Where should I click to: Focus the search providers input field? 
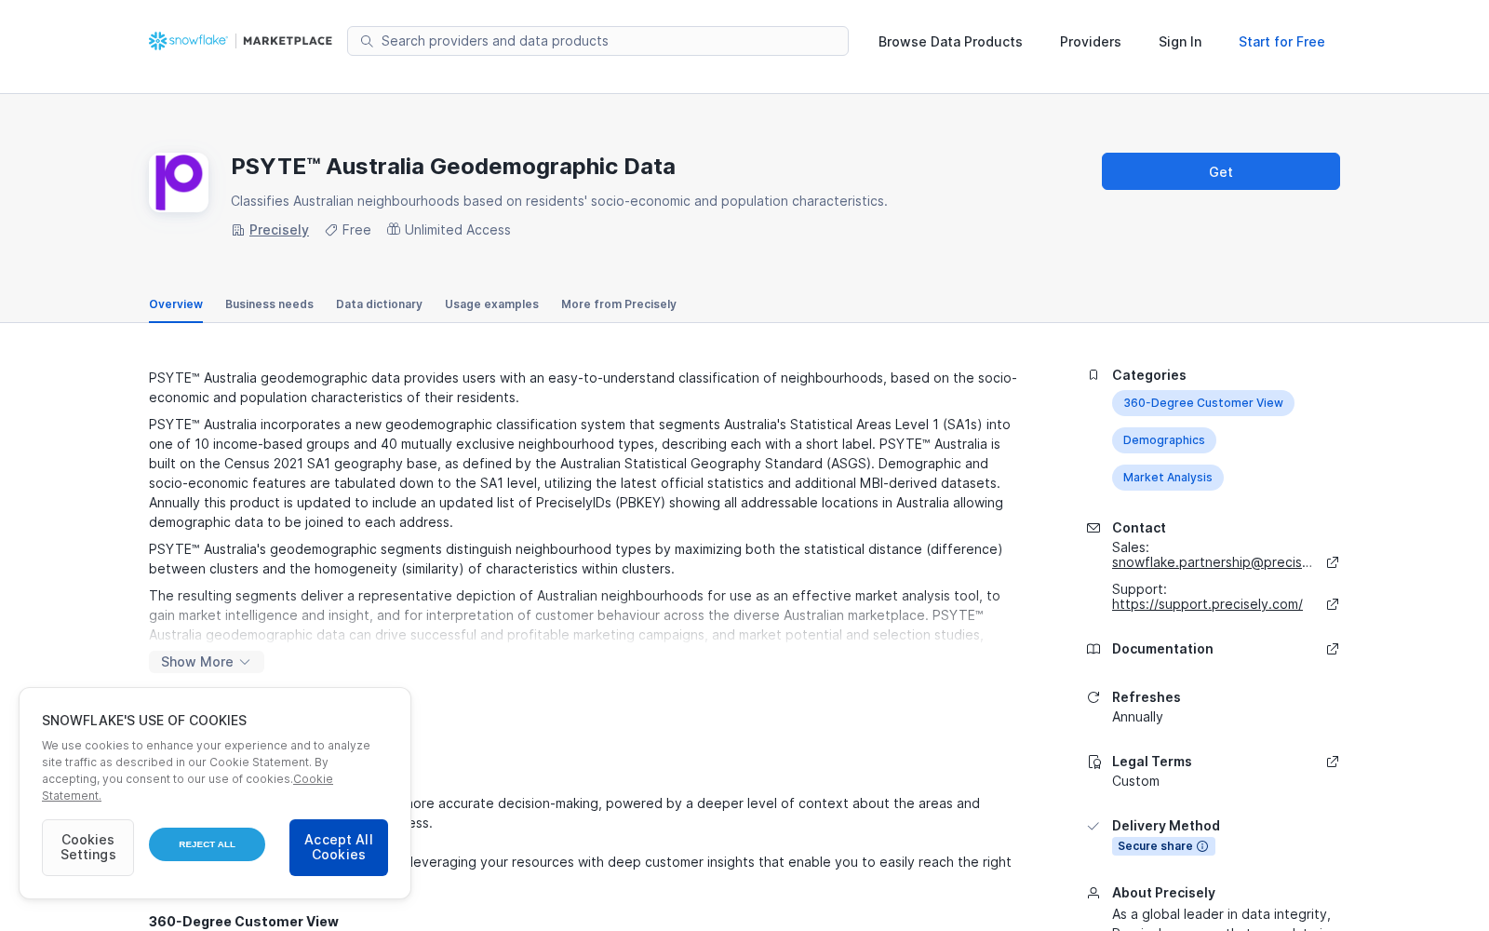(x=597, y=41)
